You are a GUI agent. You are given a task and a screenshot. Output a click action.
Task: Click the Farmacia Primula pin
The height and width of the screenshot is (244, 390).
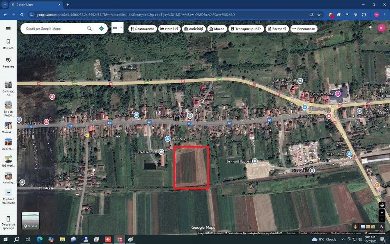pyautogui.click(x=328, y=116)
